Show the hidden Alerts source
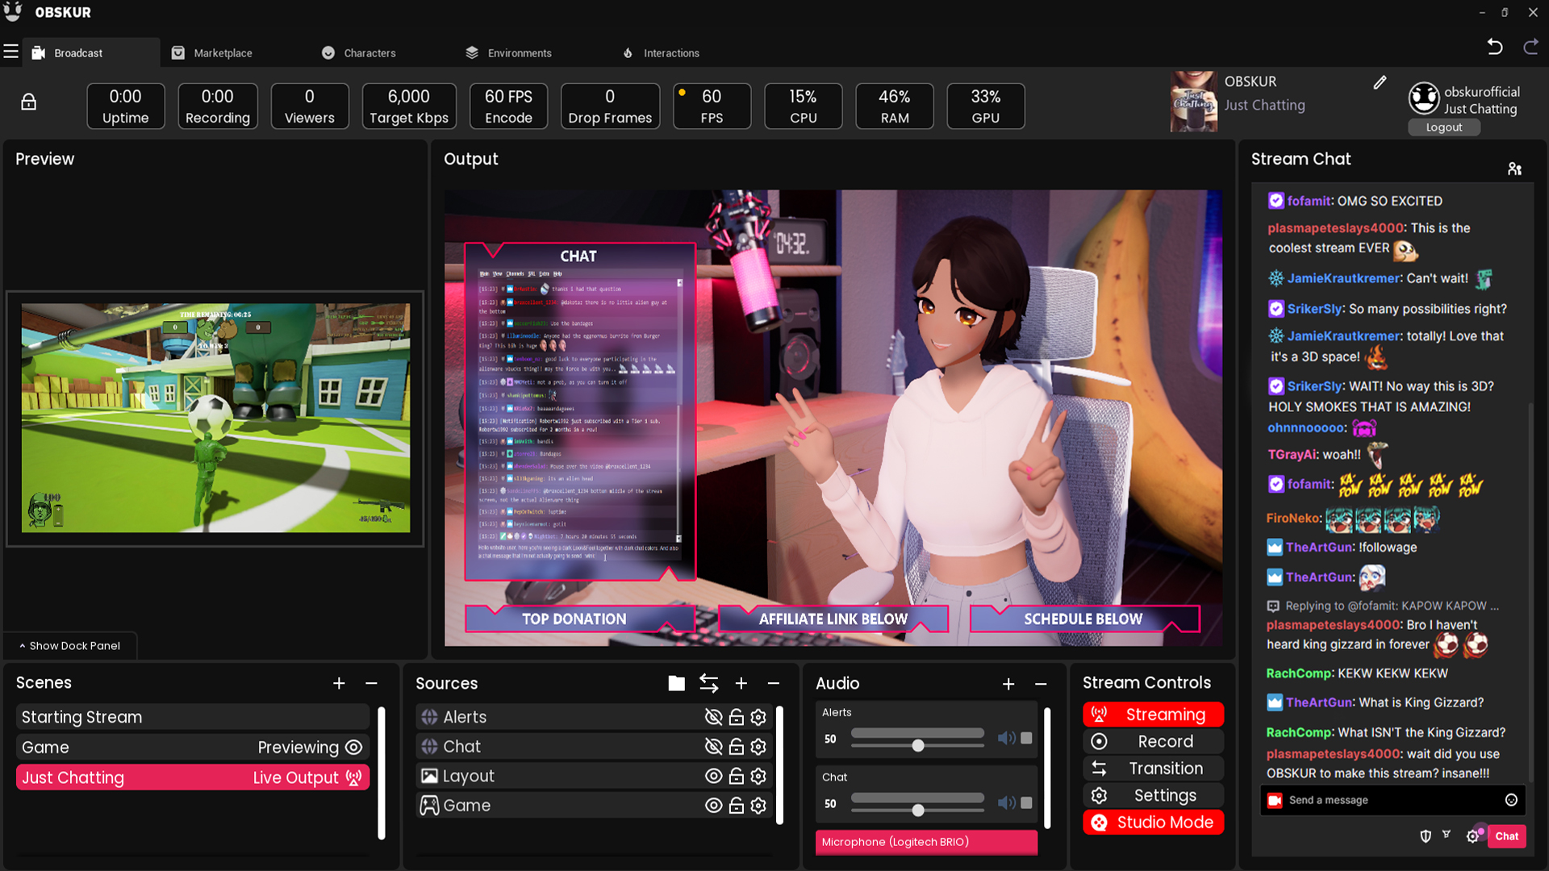This screenshot has height=871, width=1549. (713, 717)
